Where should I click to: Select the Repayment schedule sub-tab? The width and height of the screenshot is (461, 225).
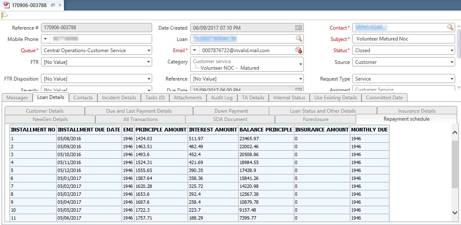point(407,119)
